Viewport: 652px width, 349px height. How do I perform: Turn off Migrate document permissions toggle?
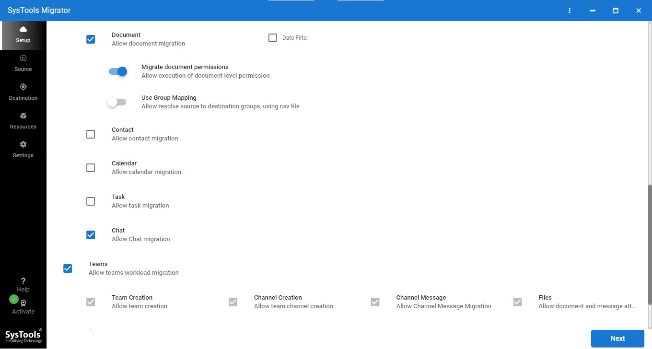(118, 71)
